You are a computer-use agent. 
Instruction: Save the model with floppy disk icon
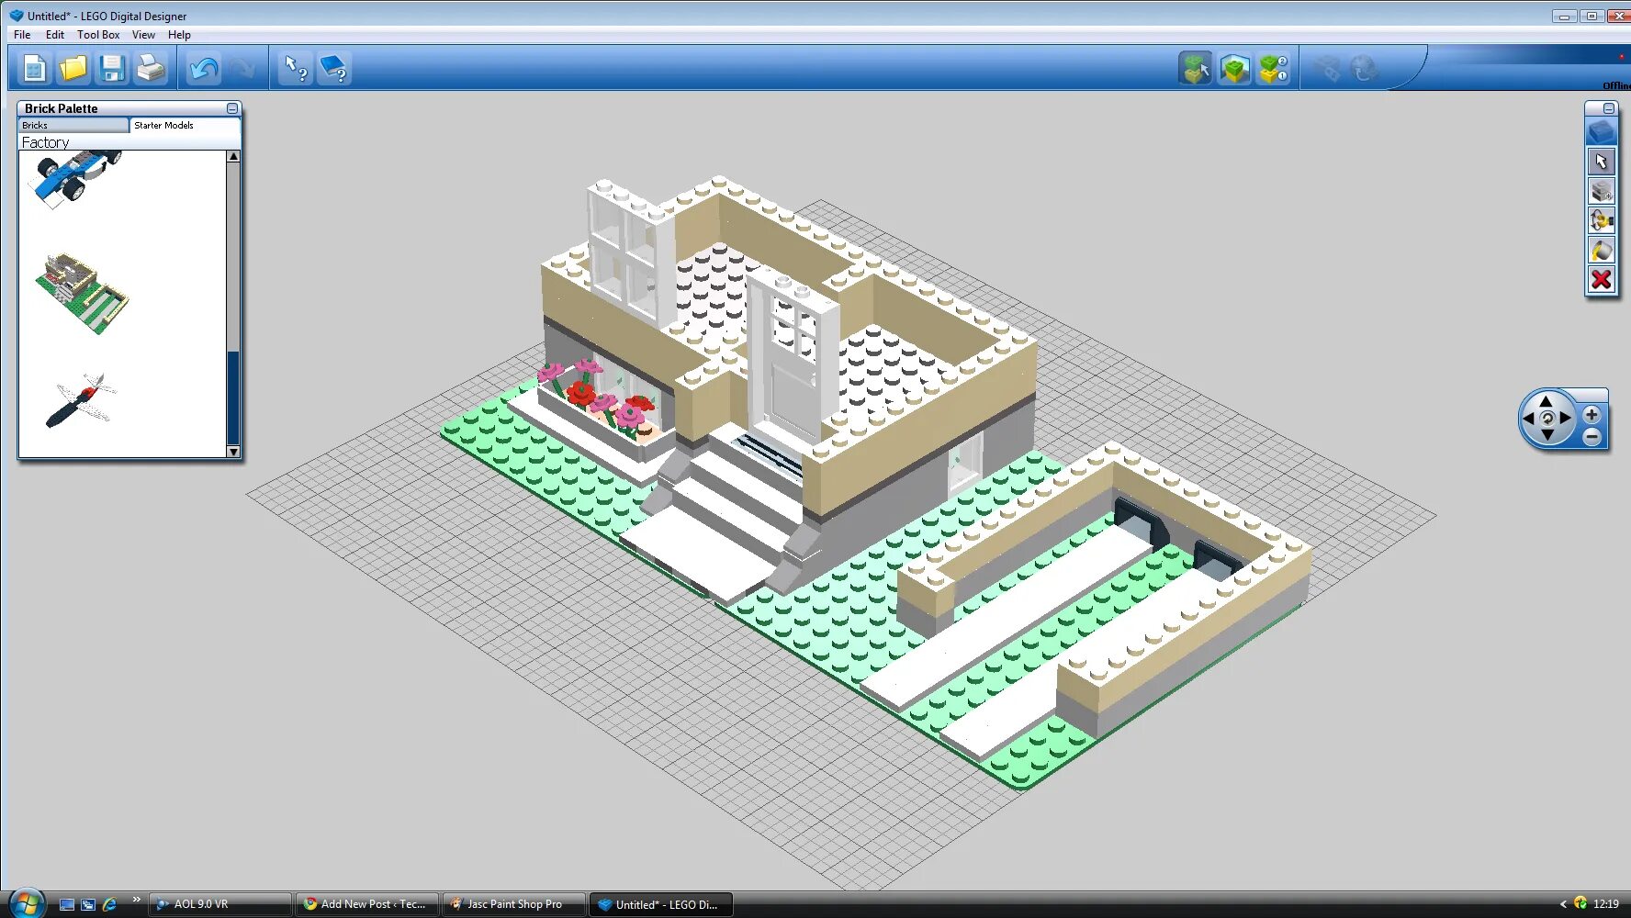(112, 69)
